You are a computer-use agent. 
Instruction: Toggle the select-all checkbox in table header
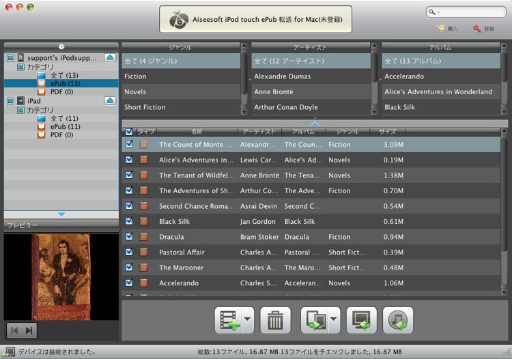coord(128,131)
